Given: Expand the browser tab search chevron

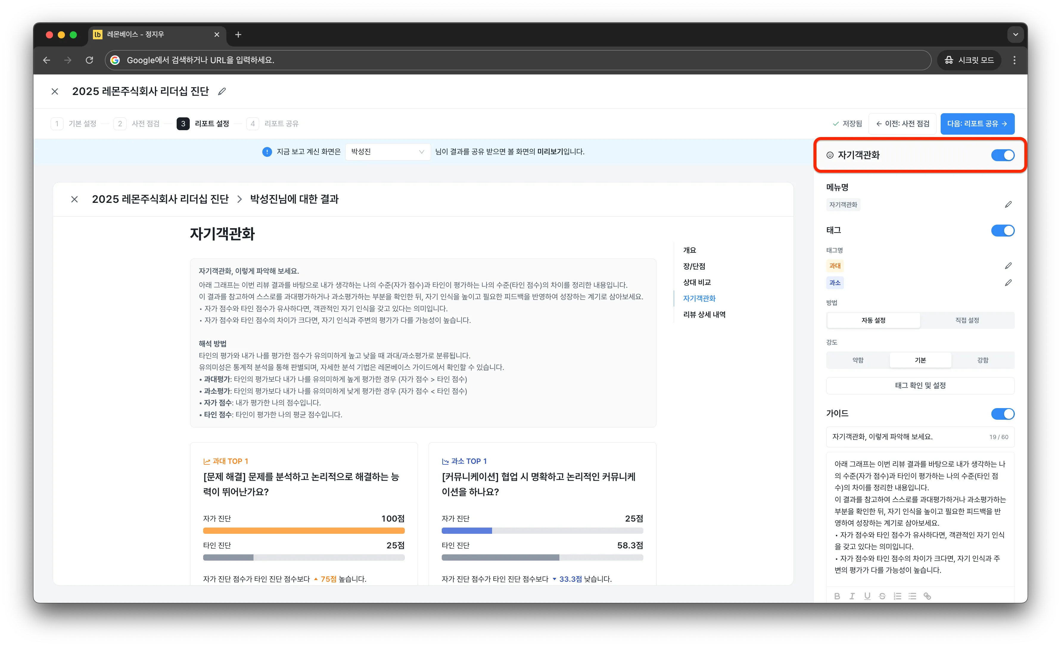Looking at the screenshot, I should click(1015, 35).
